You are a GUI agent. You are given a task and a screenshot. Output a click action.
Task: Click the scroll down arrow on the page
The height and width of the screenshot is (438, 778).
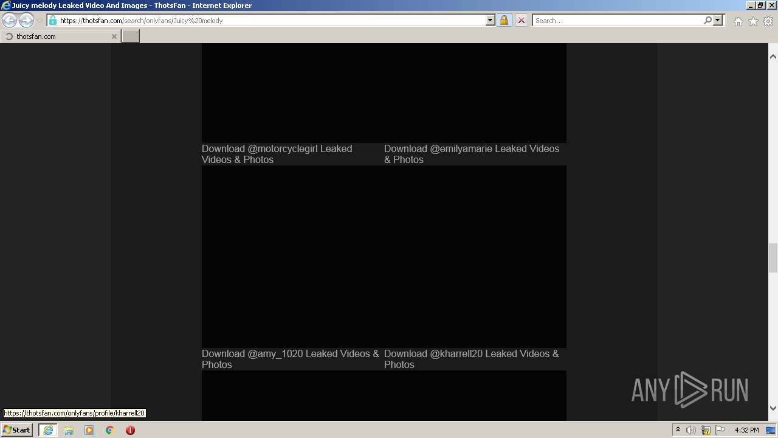pyautogui.click(x=773, y=408)
